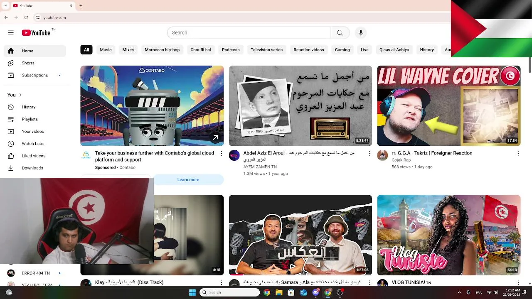Screen dimensions: 532x299
Task: Open the Contabo ad thumbnail
Action: [152, 105]
